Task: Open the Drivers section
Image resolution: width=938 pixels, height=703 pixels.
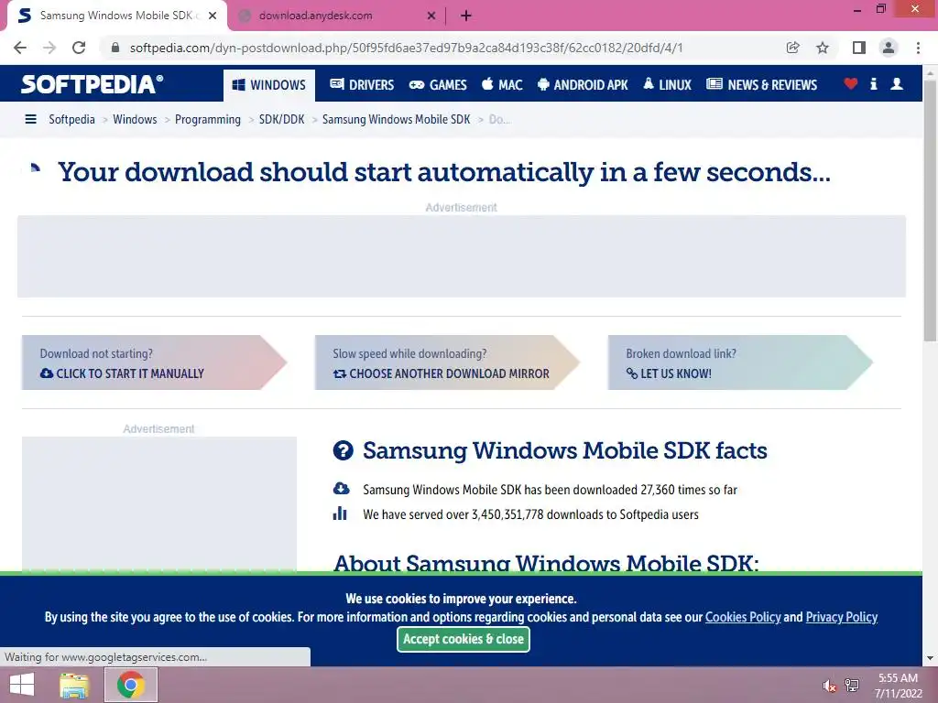Action: click(x=362, y=85)
